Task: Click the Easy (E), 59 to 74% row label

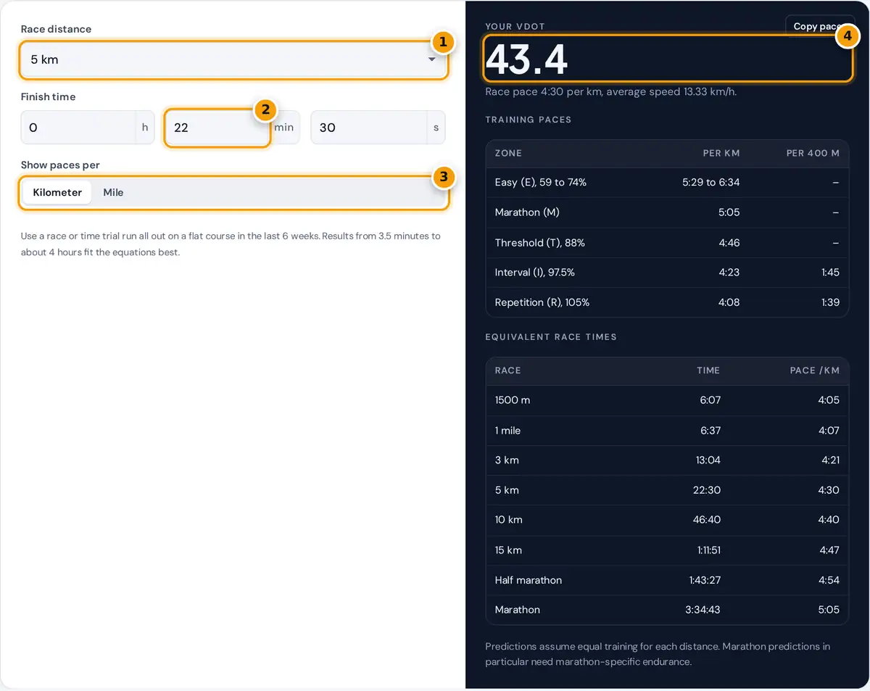Action: pyautogui.click(x=541, y=182)
